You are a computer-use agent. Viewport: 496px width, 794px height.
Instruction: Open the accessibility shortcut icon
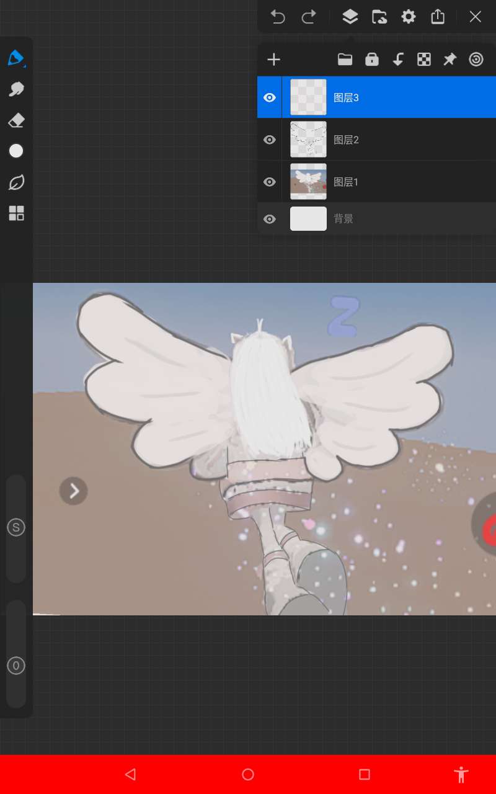[461, 774]
